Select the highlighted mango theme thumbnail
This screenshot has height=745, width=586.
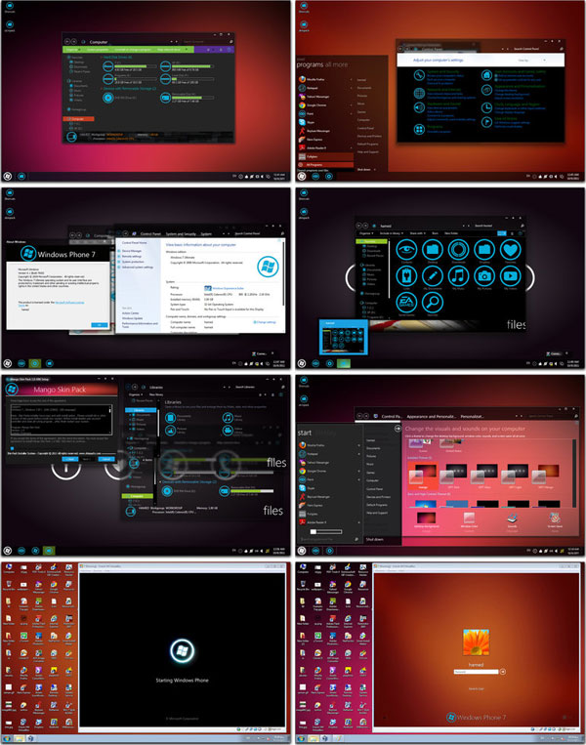tap(423, 476)
